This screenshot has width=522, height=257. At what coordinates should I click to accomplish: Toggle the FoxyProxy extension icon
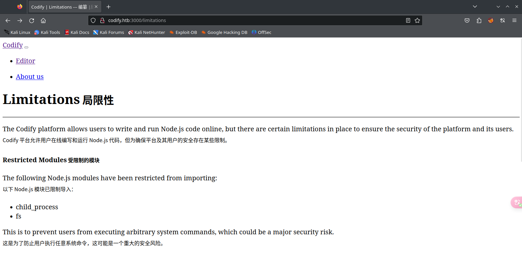point(491,20)
